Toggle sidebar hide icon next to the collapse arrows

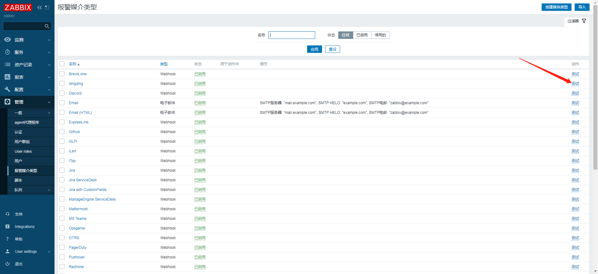coord(47,7)
